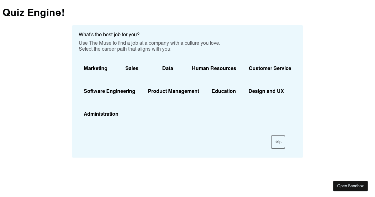
Task: Click inside the light blue quiz card
Action: click(x=187, y=131)
